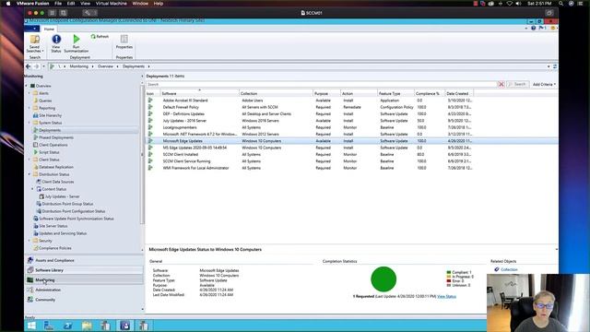Sort by Compliance % column header
This screenshot has width=590, height=332.
coord(429,93)
